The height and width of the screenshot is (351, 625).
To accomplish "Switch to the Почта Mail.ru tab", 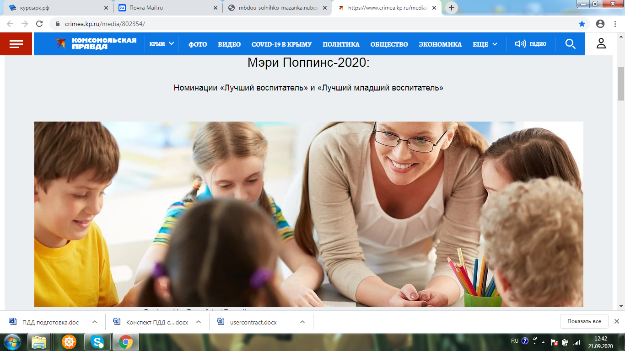I will (x=167, y=8).
